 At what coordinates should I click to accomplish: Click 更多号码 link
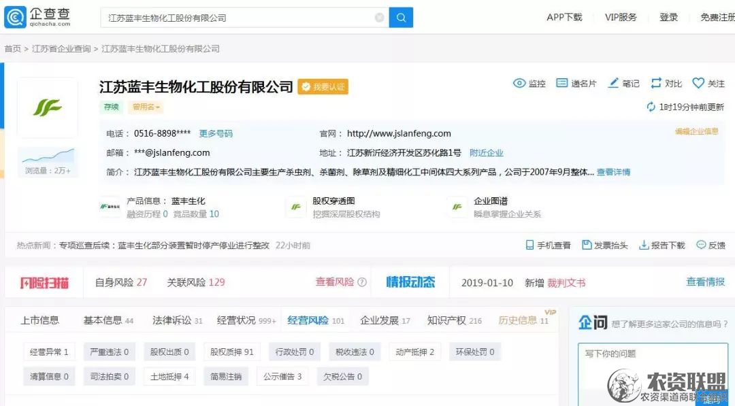click(216, 133)
